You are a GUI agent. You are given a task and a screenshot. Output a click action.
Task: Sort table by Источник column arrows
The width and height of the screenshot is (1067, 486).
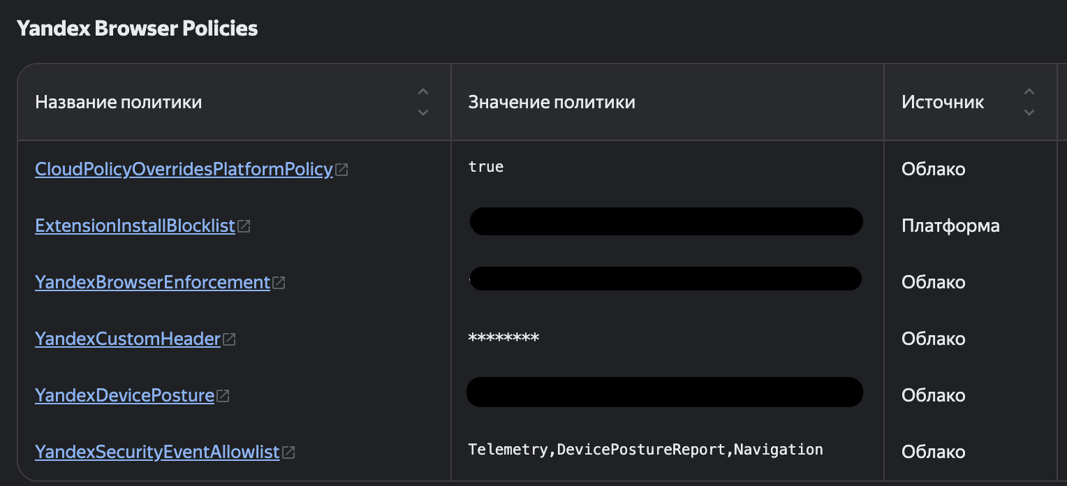click(1029, 102)
